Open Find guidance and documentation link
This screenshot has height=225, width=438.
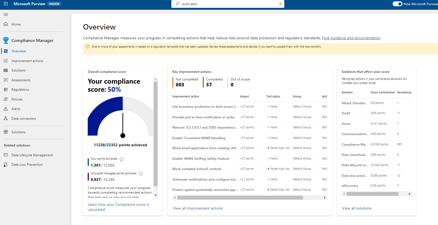click(351, 38)
